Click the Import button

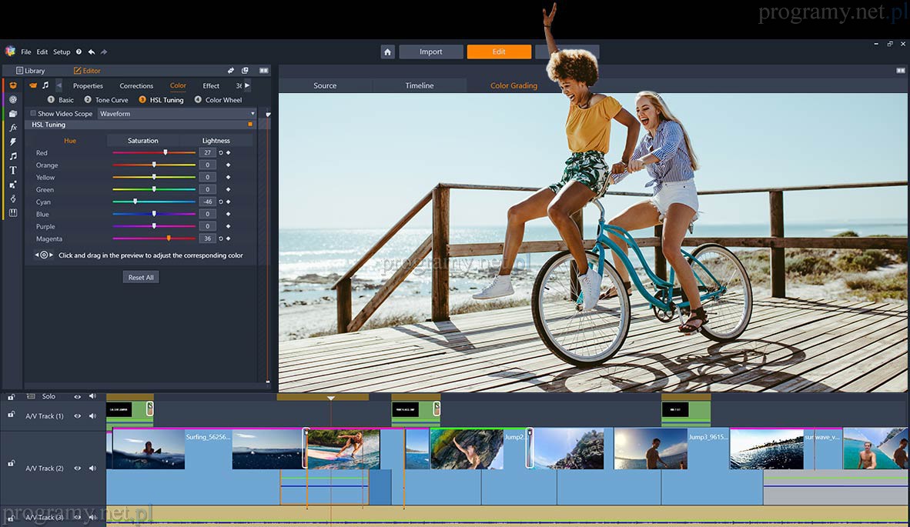click(x=430, y=52)
